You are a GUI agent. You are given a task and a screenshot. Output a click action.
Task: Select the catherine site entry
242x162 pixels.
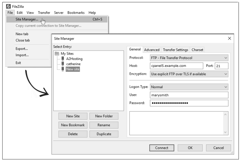tap(73, 64)
